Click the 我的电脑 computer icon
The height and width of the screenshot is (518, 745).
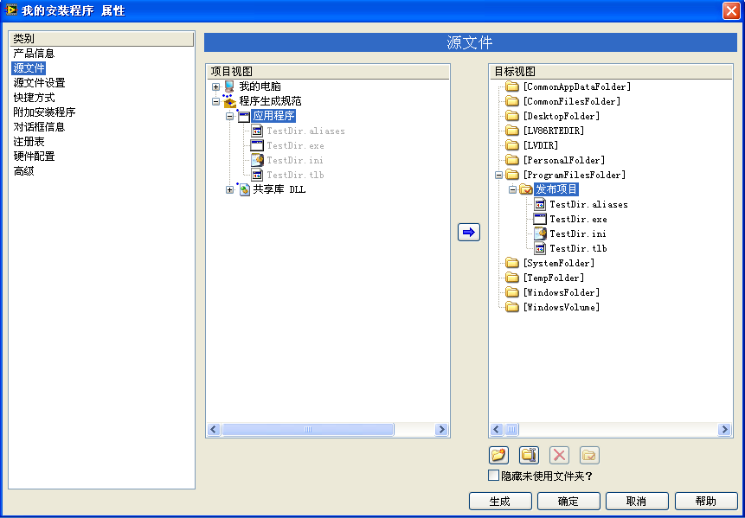pos(229,86)
